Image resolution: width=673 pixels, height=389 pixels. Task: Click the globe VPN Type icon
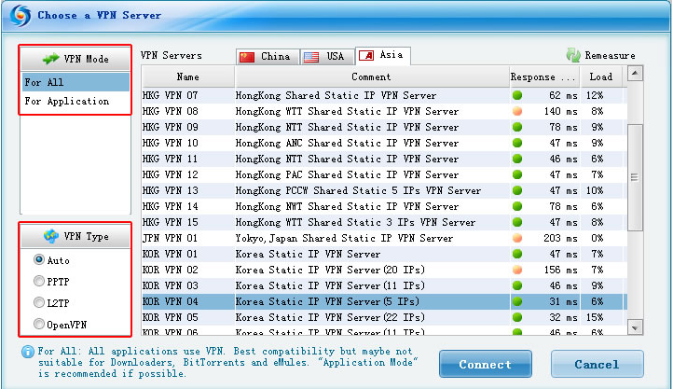point(51,236)
